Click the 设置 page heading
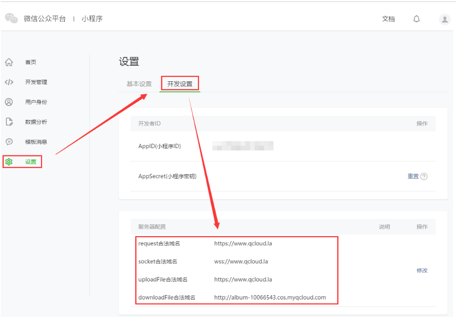The image size is (456, 317). [129, 61]
